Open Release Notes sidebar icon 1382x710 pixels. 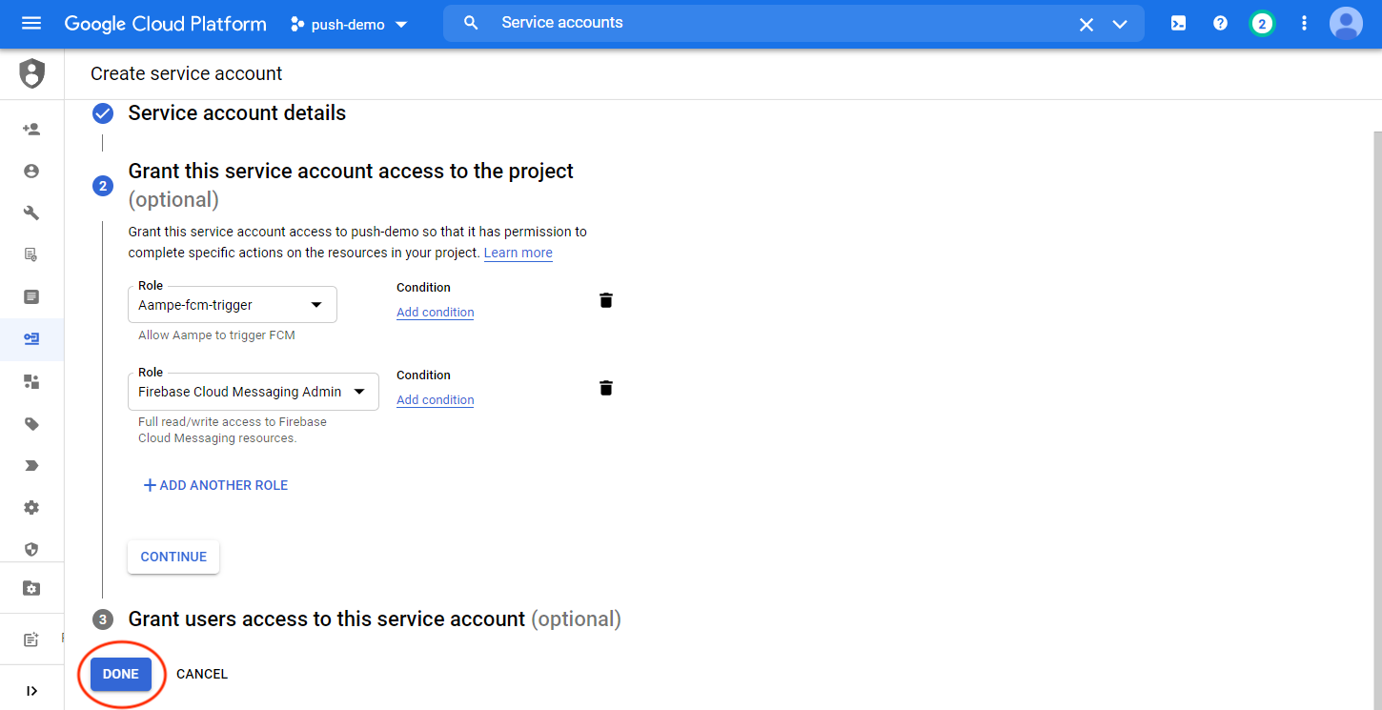click(x=31, y=639)
